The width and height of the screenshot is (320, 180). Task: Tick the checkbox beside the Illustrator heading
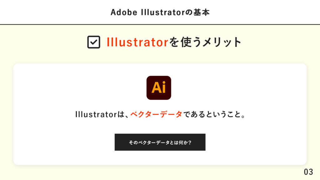coord(94,42)
